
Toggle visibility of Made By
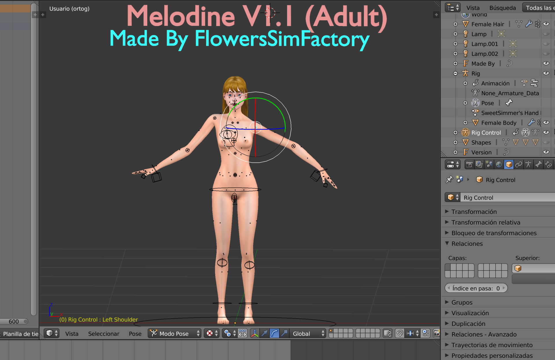(x=546, y=63)
